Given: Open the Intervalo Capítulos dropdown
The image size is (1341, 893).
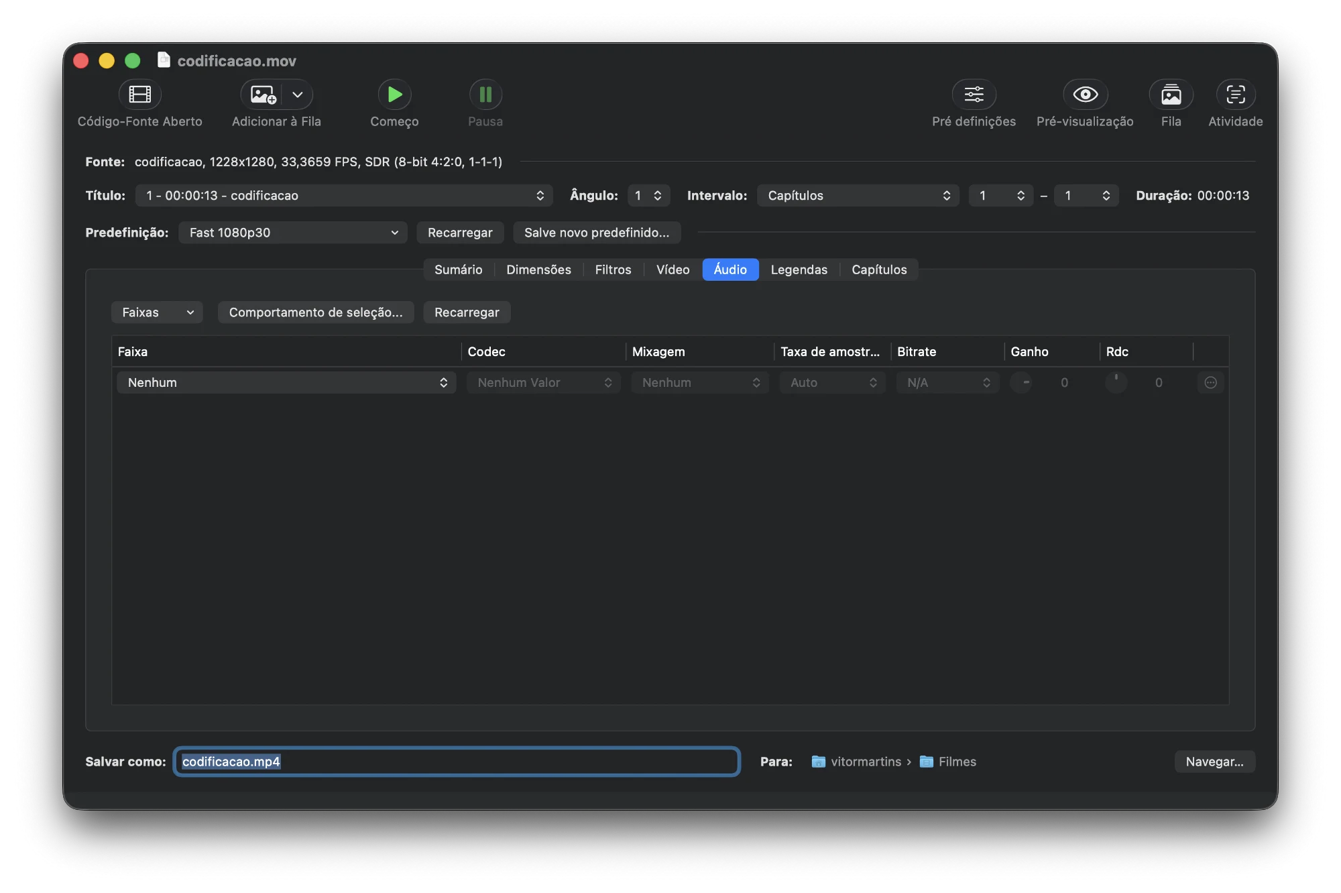Looking at the screenshot, I should [x=858, y=196].
